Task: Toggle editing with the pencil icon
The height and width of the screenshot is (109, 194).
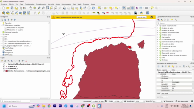Action: click(x=39, y=13)
